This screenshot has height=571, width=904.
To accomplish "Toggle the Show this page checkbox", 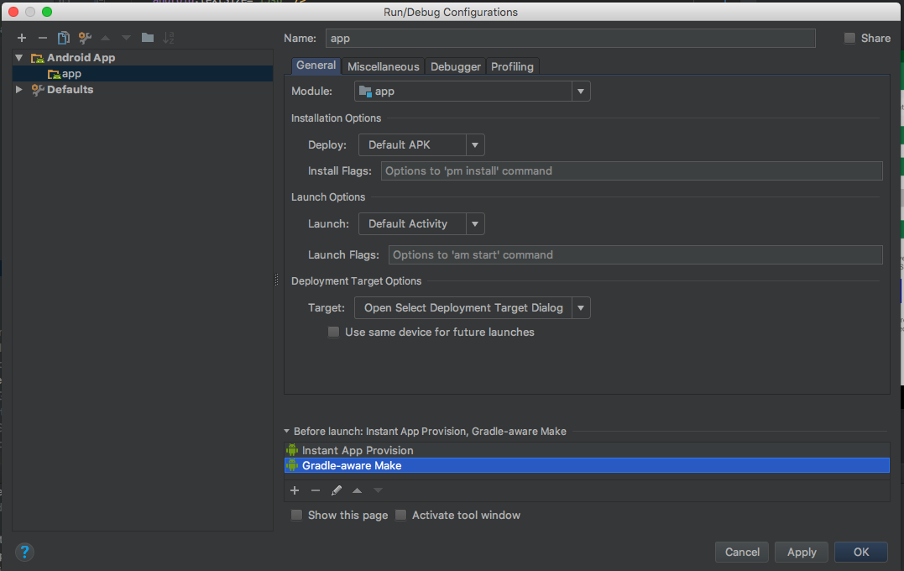I will point(297,515).
